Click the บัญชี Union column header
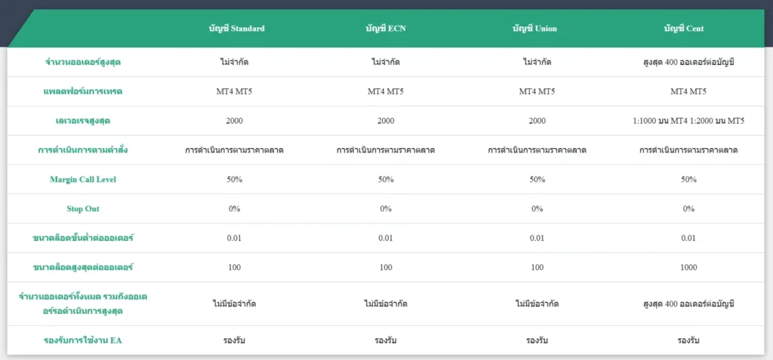773x360 pixels. [537, 29]
